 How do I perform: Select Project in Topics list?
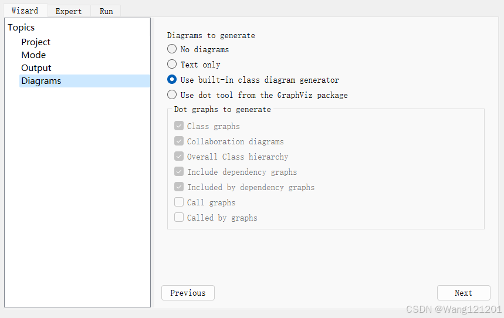pos(36,42)
